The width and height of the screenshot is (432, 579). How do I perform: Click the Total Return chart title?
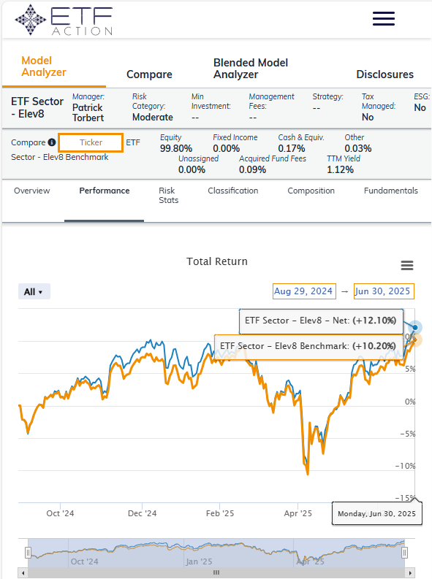click(x=217, y=261)
